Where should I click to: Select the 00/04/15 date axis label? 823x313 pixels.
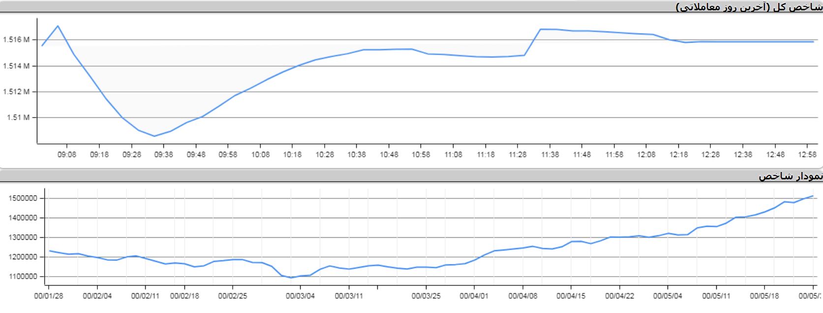click(571, 296)
